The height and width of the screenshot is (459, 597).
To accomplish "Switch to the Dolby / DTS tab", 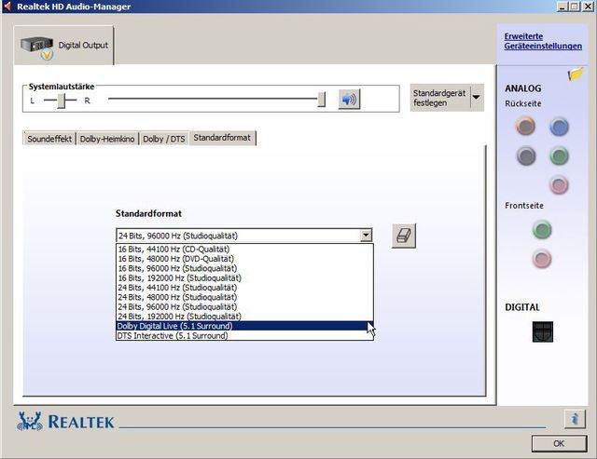I will (x=164, y=139).
